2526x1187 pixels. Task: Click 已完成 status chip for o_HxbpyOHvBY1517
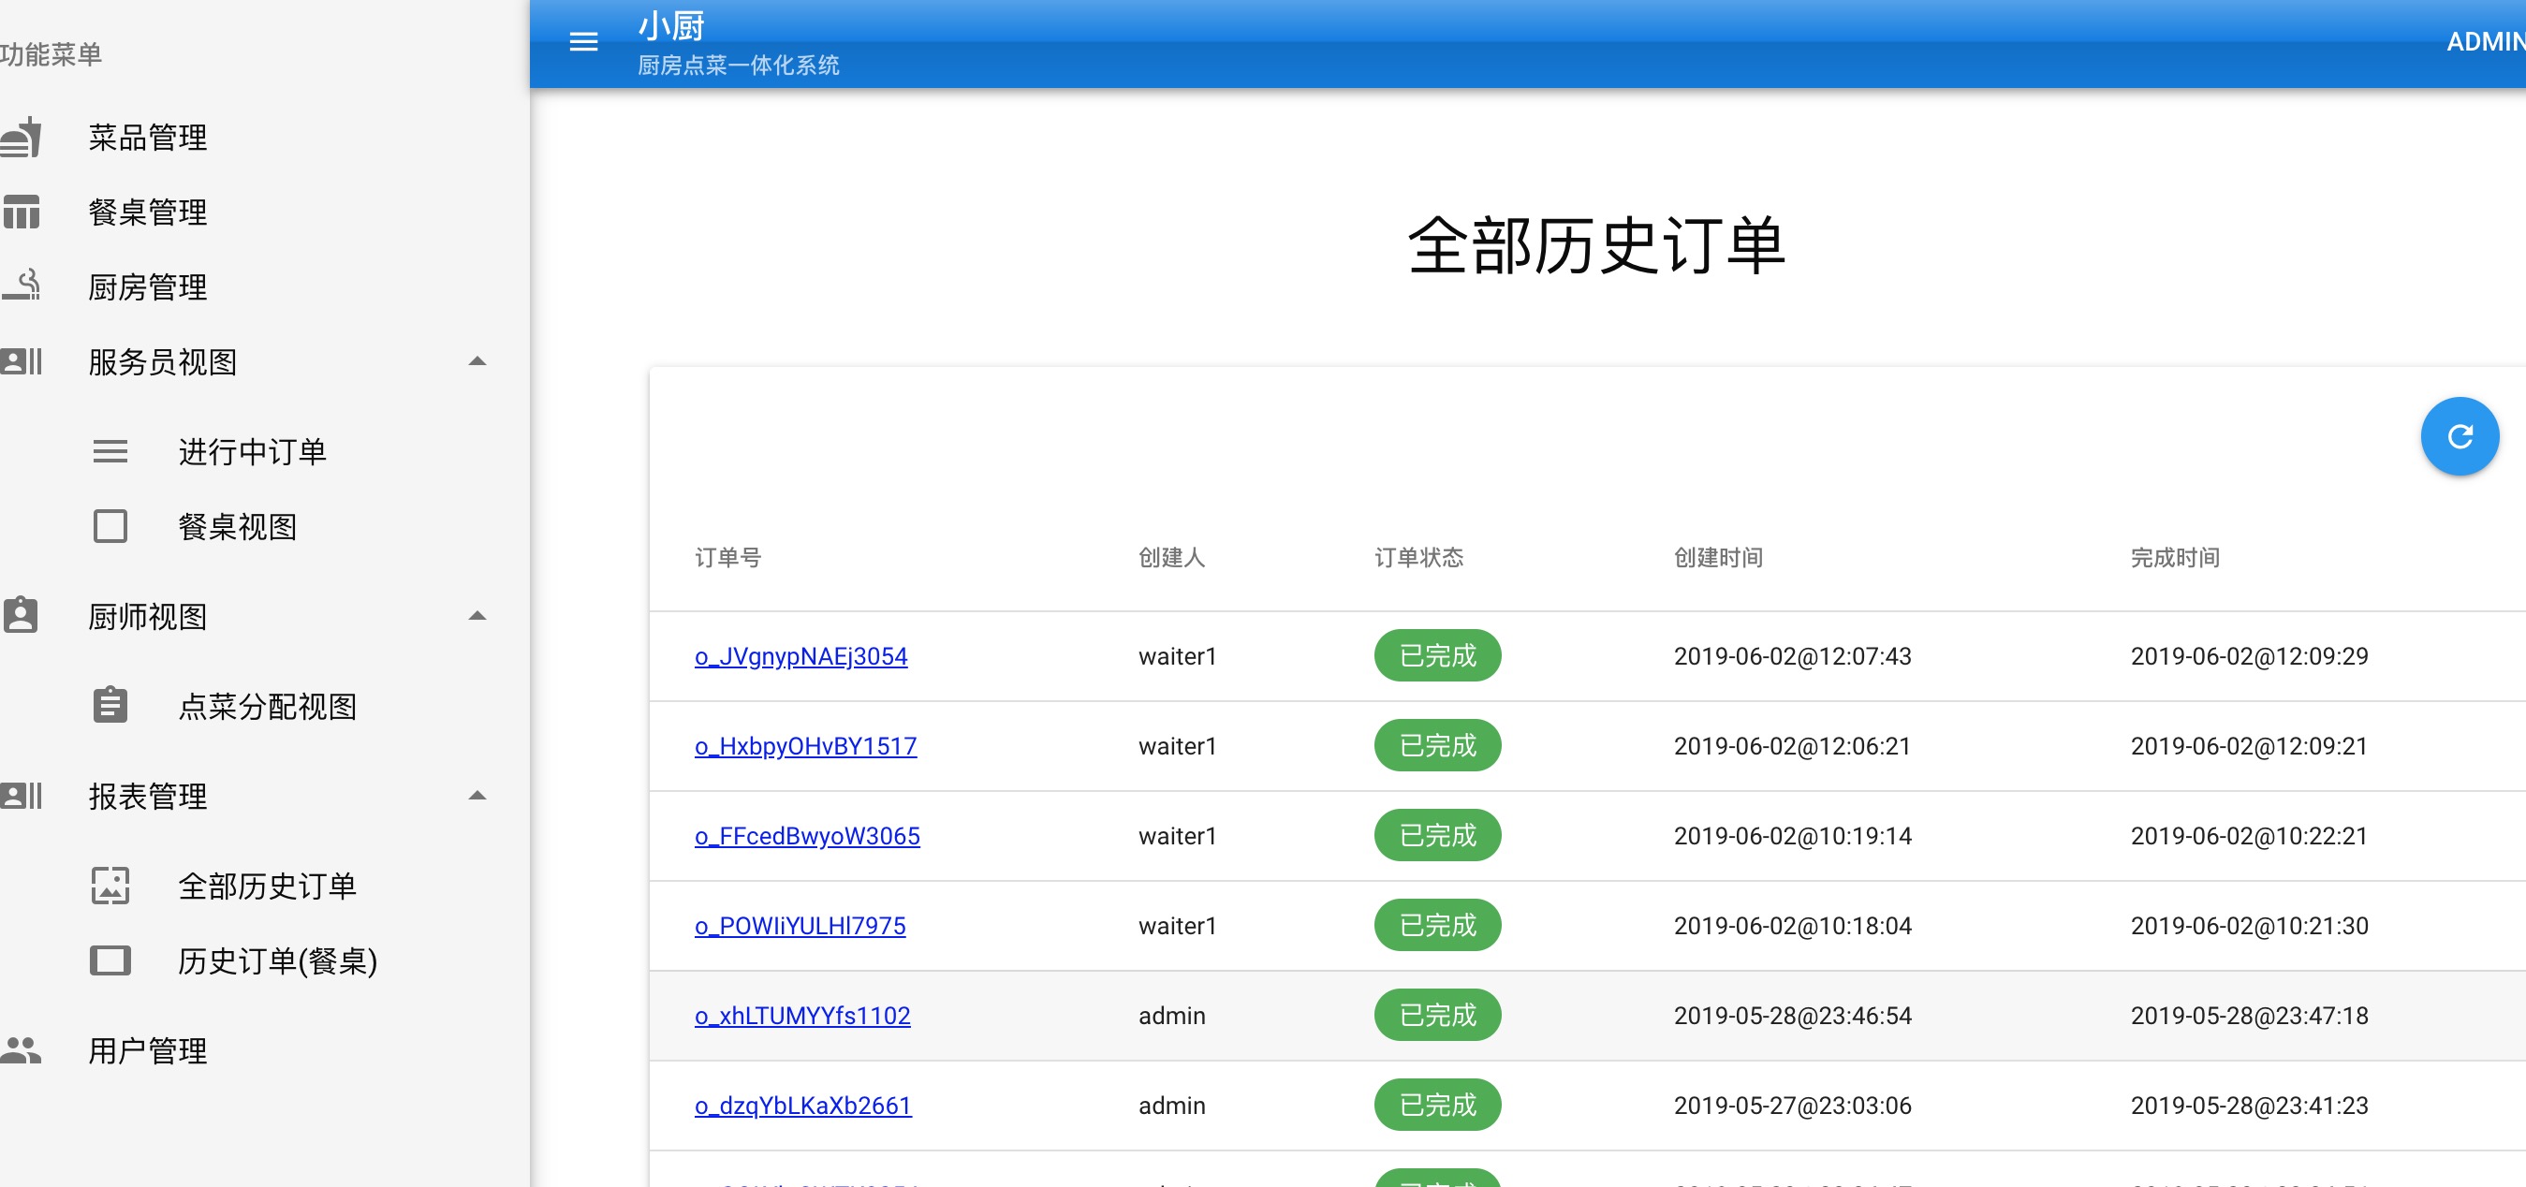click(1436, 746)
